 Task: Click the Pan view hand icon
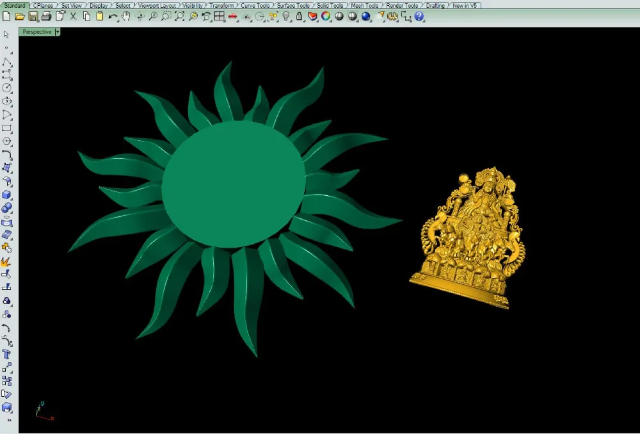tap(125, 17)
